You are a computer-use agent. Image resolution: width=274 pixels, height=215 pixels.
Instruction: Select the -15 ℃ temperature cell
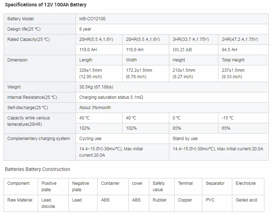227,118
